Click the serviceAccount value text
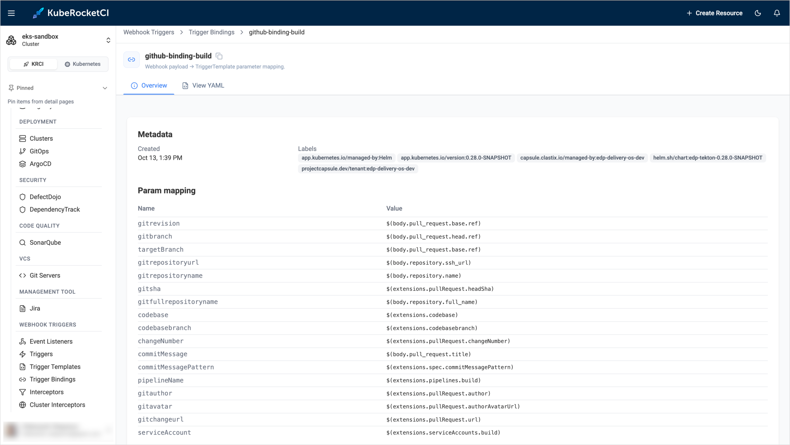Image resolution: width=790 pixels, height=445 pixels. coord(443,432)
